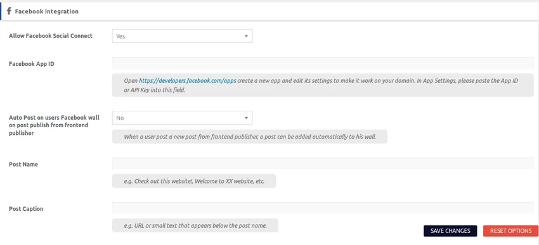Open the Allow Facebook Social Connect dropdown

click(182, 36)
